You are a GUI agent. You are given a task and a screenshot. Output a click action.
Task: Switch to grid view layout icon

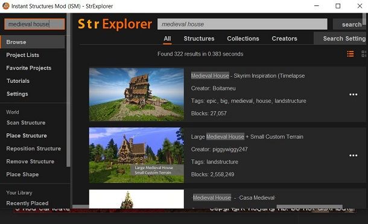(364, 54)
